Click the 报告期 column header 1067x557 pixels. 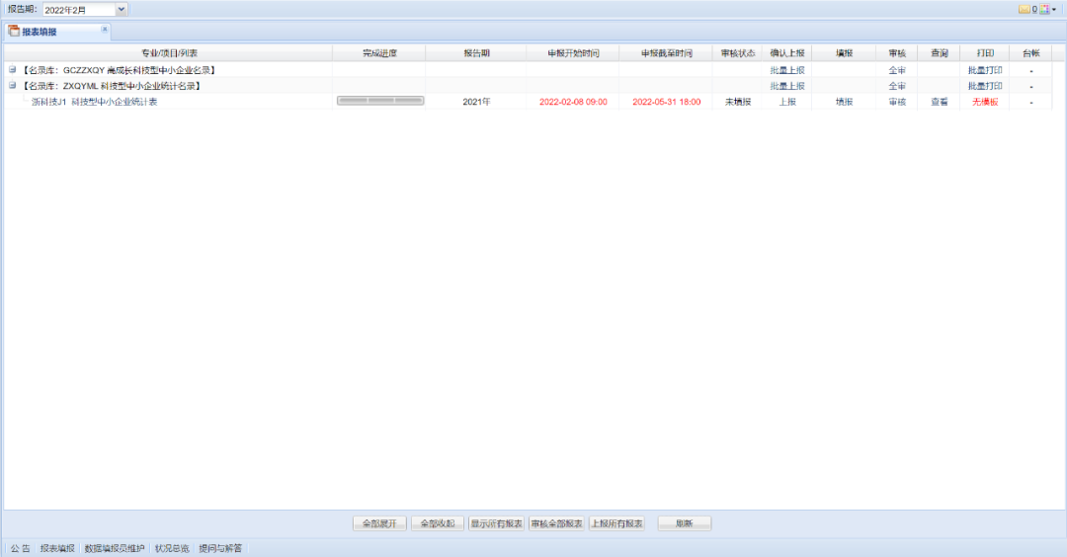click(x=476, y=53)
